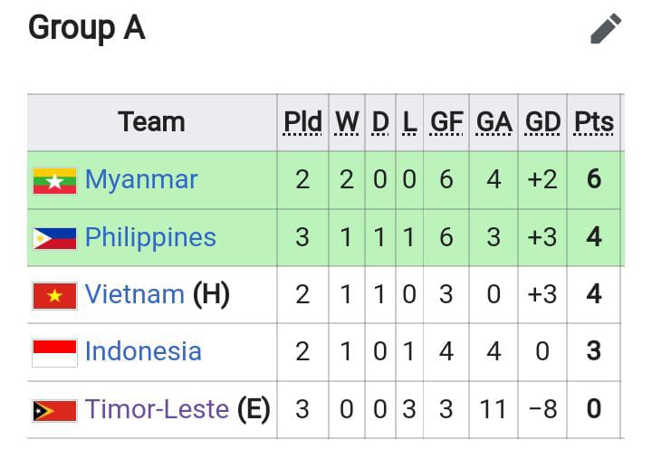This screenshot has width=652, height=459.
Task: Open the Philippines team link
Action: coord(150,237)
